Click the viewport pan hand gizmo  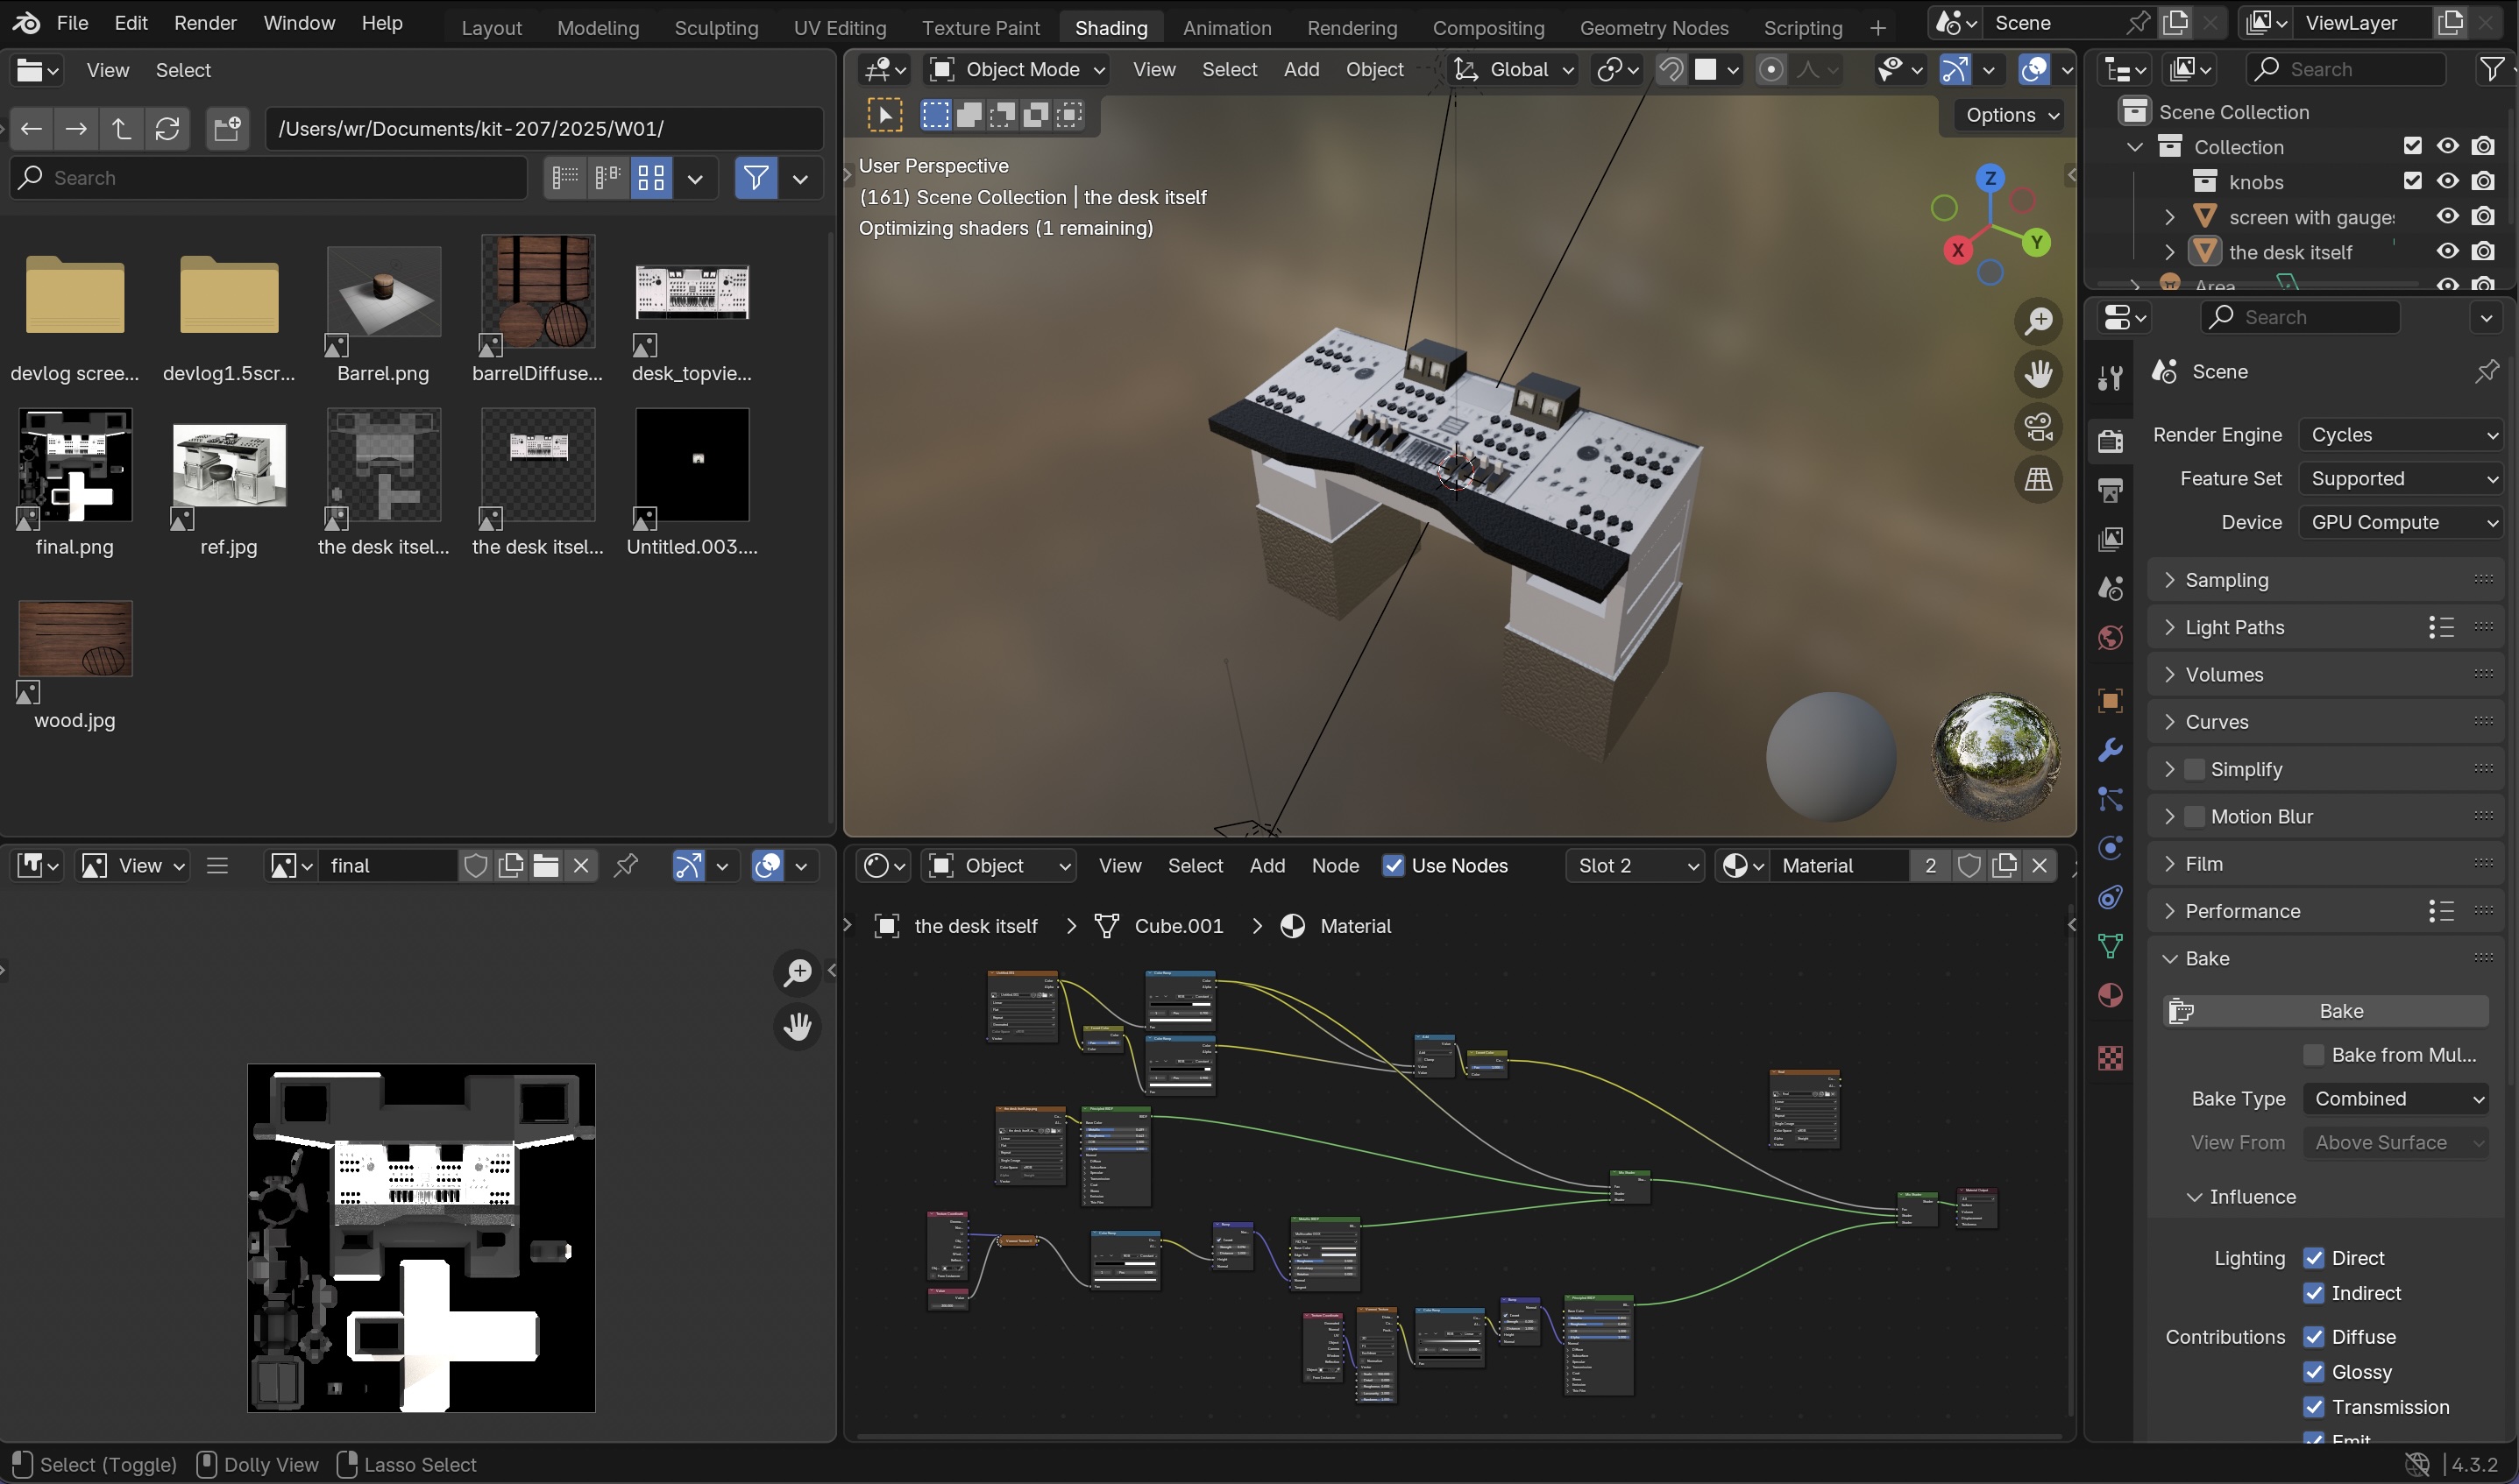(2038, 374)
